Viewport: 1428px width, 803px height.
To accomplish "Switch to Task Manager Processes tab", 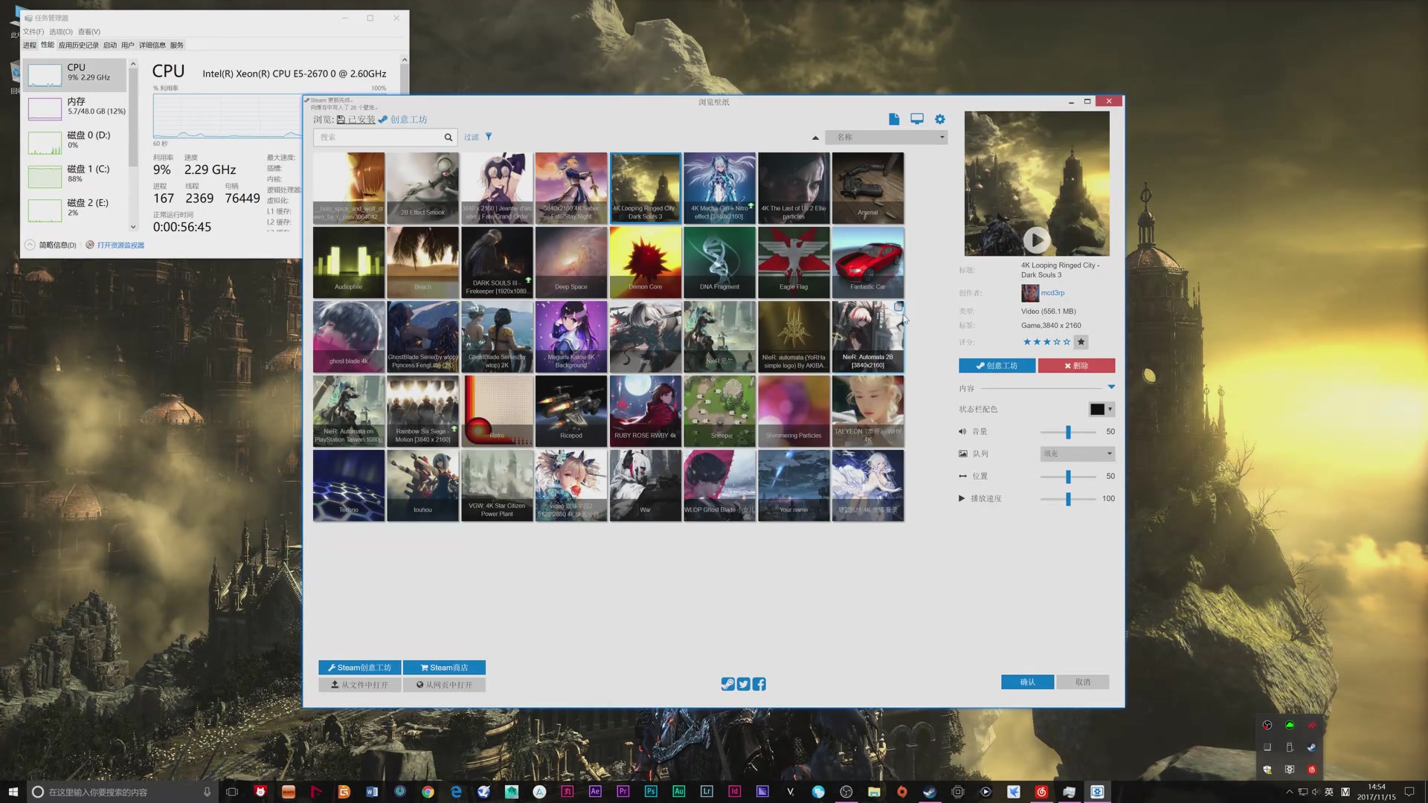I will point(30,45).
